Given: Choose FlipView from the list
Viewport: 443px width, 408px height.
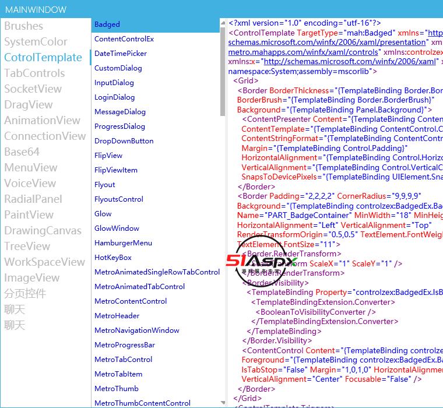Looking at the screenshot, I should (156, 156).
